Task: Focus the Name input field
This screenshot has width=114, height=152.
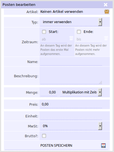Action: pyautogui.click(x=71, y=62)
